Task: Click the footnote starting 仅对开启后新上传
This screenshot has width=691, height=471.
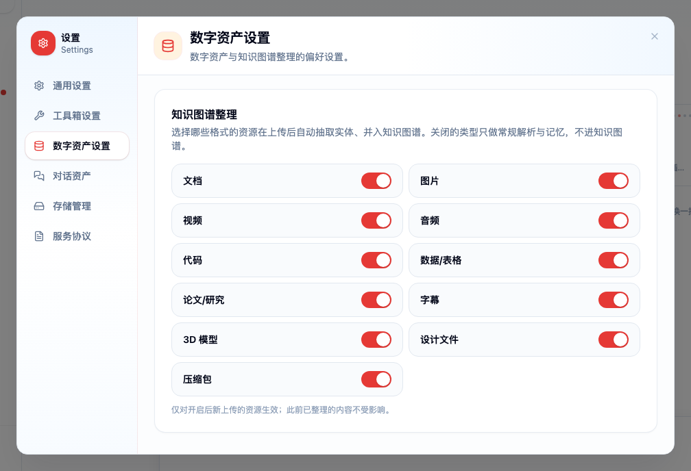Action: (281, 410)
